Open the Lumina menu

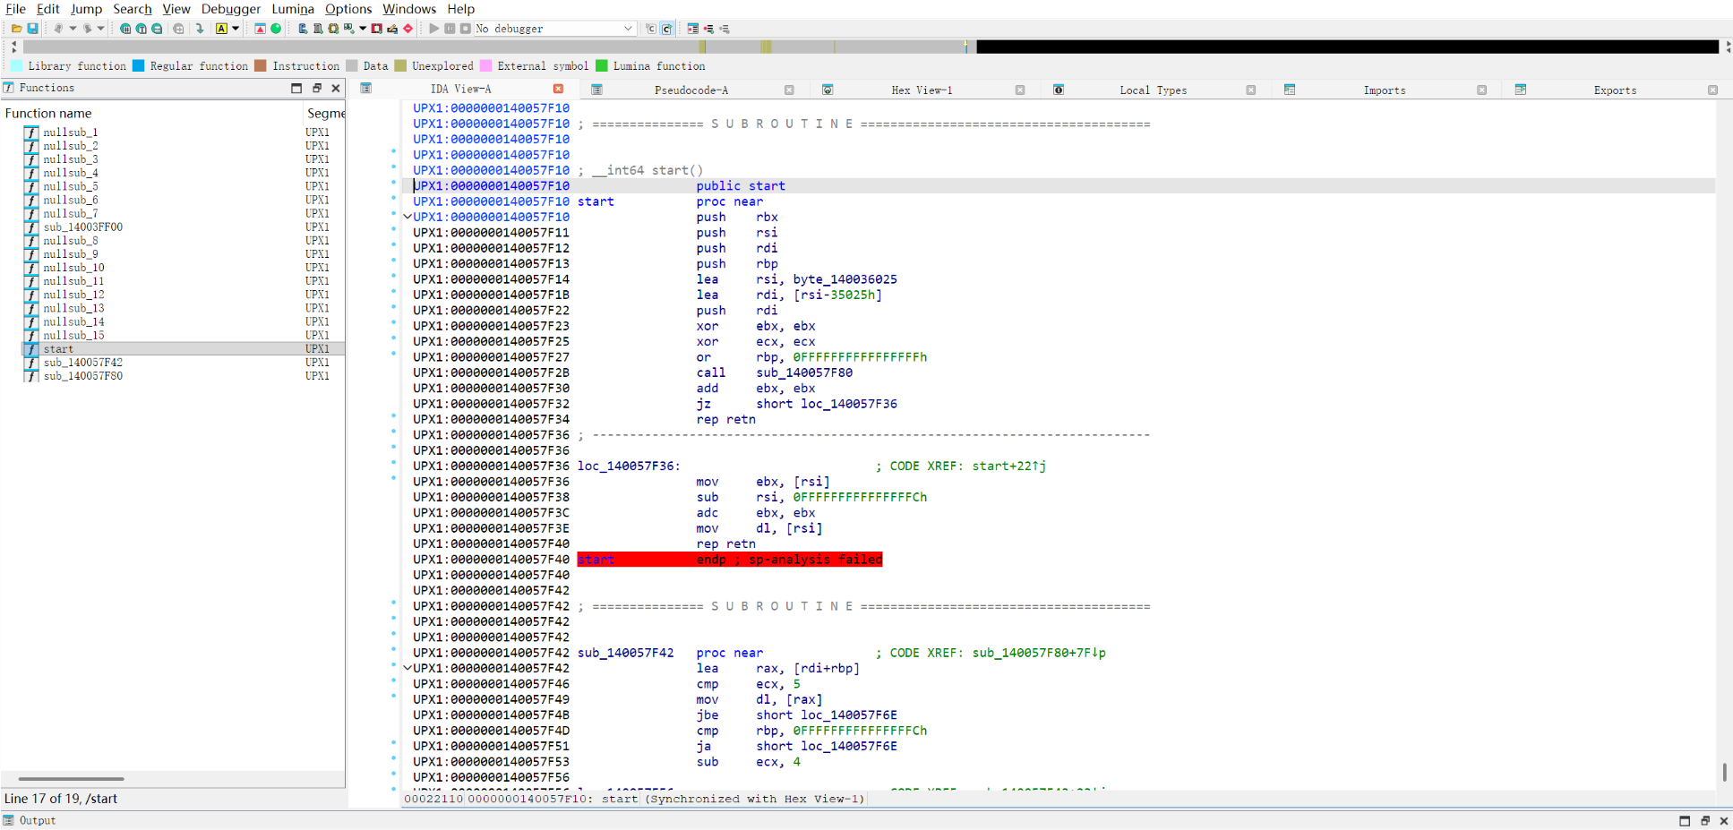(293, 9)
